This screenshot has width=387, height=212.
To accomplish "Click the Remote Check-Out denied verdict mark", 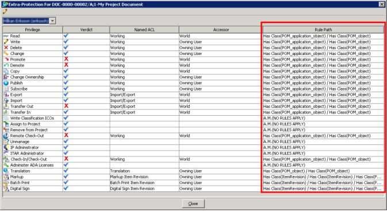I will (x=66, y=136).
